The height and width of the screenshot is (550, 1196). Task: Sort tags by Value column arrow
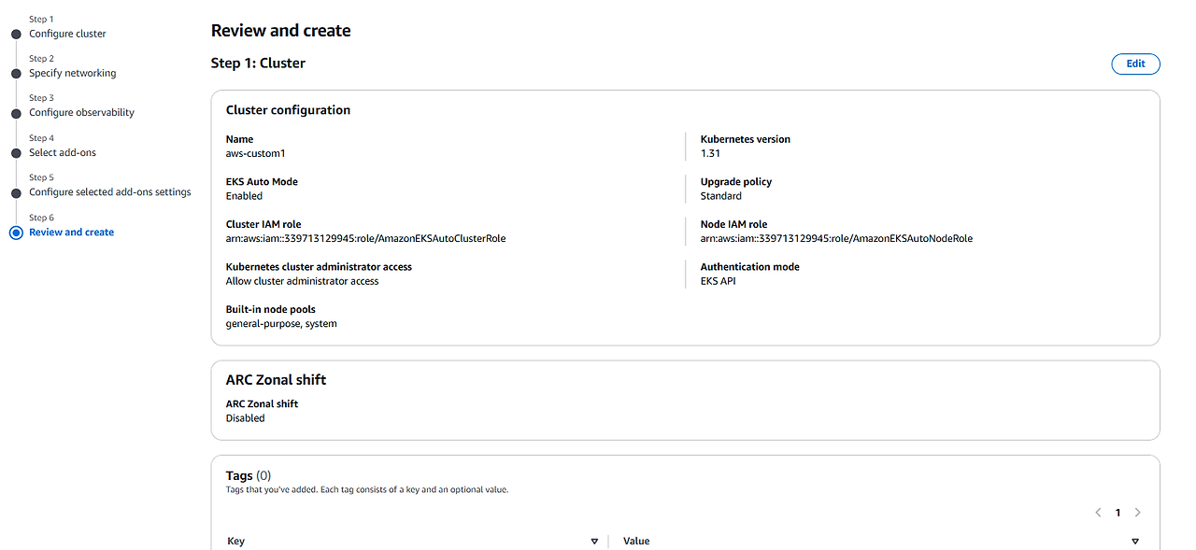click(x=1135, y=542)
